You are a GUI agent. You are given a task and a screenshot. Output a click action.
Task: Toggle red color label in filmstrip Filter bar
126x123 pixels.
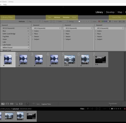(125, 109)
